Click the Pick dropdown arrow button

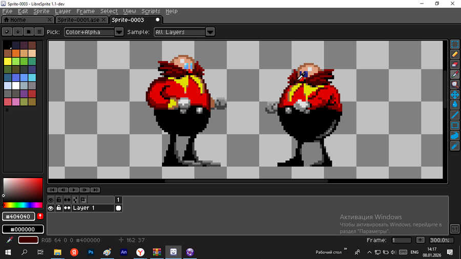pos(119,32)
